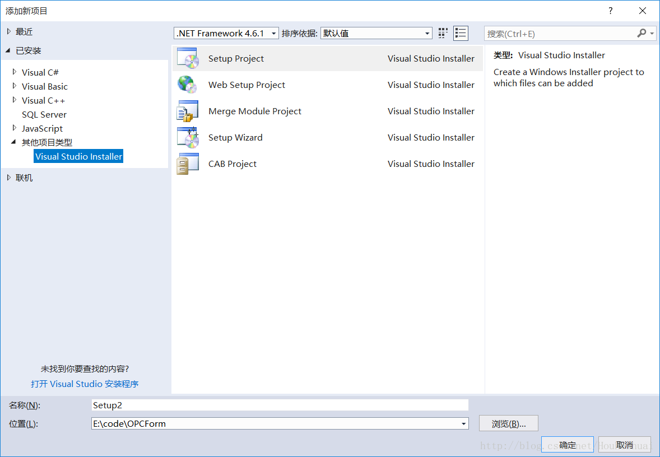Focus the 名称 field containing Setup2
660x457 pixels.
click(280, 405)
